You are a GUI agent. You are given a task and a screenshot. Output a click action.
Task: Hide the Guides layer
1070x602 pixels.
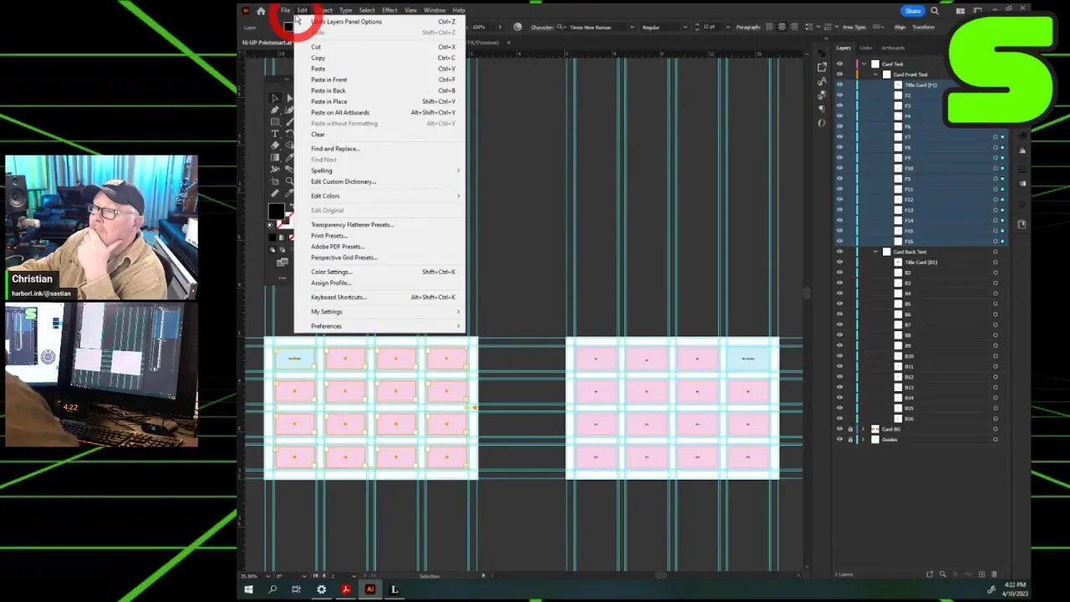coord(839,439)
